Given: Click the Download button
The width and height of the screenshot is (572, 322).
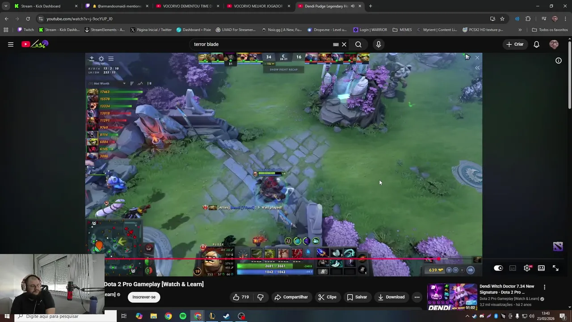Looking at the screenshot, I should pos(391,297).
